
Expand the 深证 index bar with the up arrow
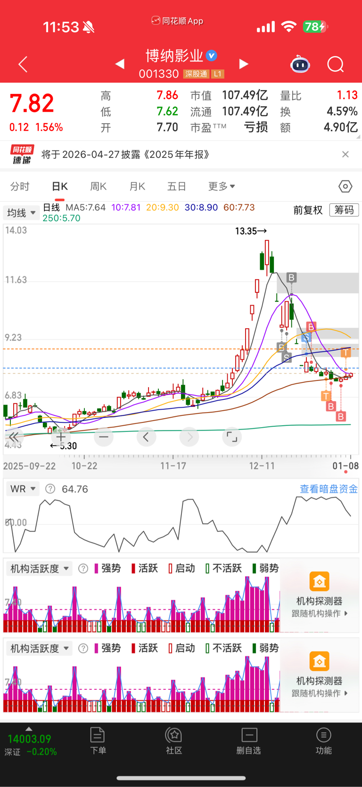[29, 729]
